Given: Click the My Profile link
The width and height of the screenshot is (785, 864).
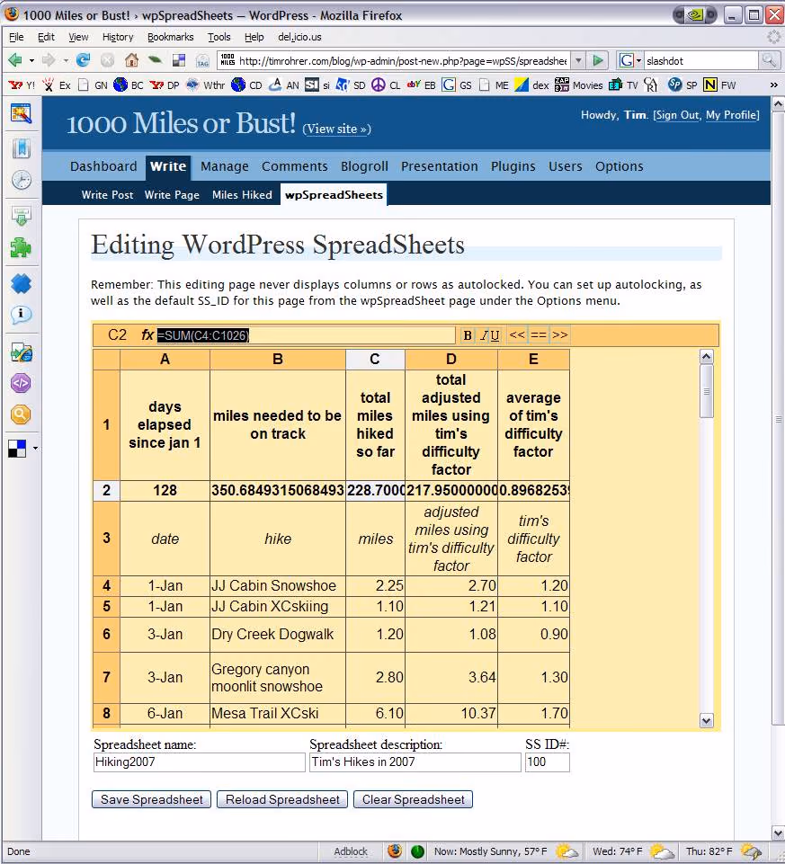Looking at the screenshot, I should [732, 115].
